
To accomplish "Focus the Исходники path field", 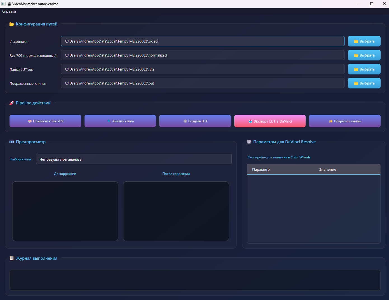I will tap(202, 41).
